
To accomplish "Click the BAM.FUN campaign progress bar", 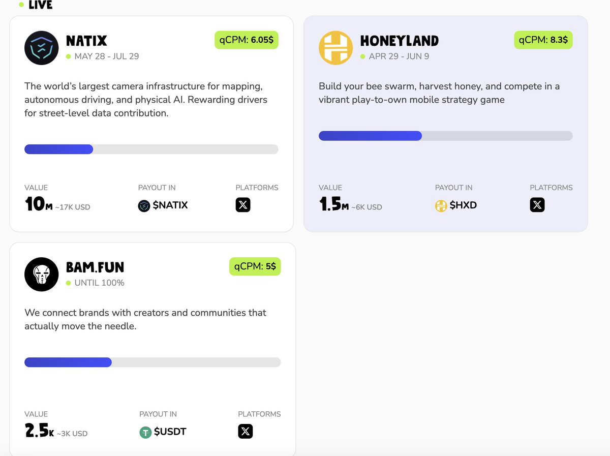I will [x=152, y=362].
